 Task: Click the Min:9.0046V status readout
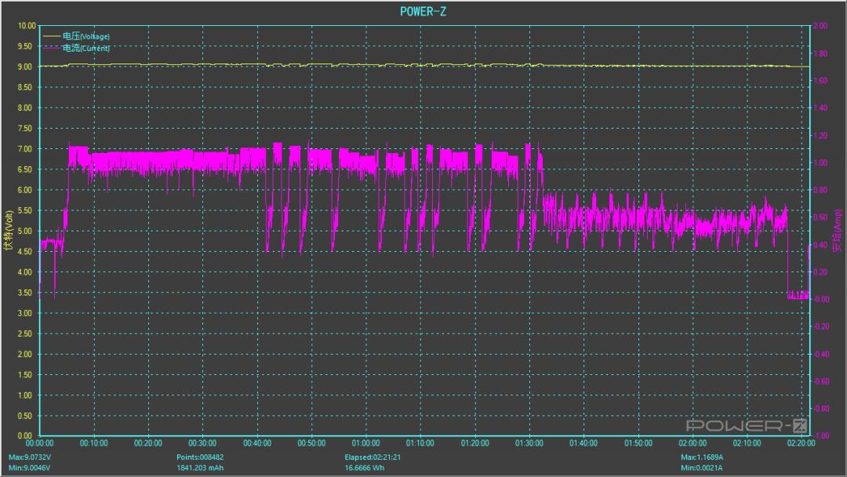(x=29, y=468)
